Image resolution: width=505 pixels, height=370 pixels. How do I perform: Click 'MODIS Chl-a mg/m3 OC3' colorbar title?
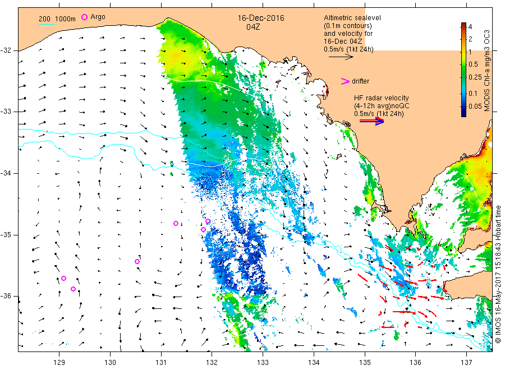coord(486,71)
